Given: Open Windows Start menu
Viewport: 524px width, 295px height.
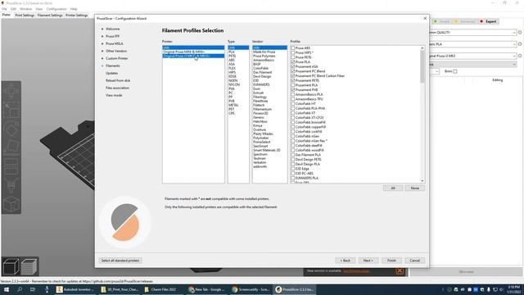Looking at the screenshot, I should [x=6, y=289].
